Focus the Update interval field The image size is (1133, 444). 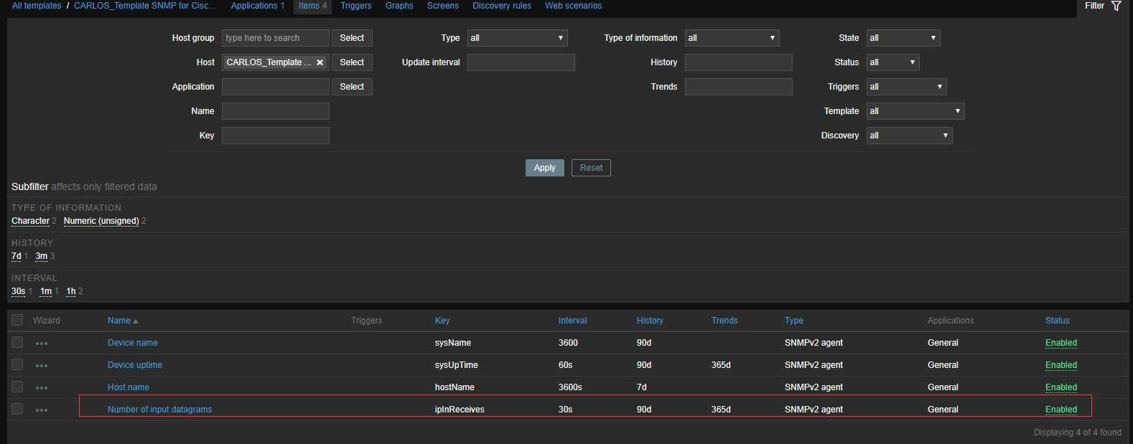tap(521, 62)
